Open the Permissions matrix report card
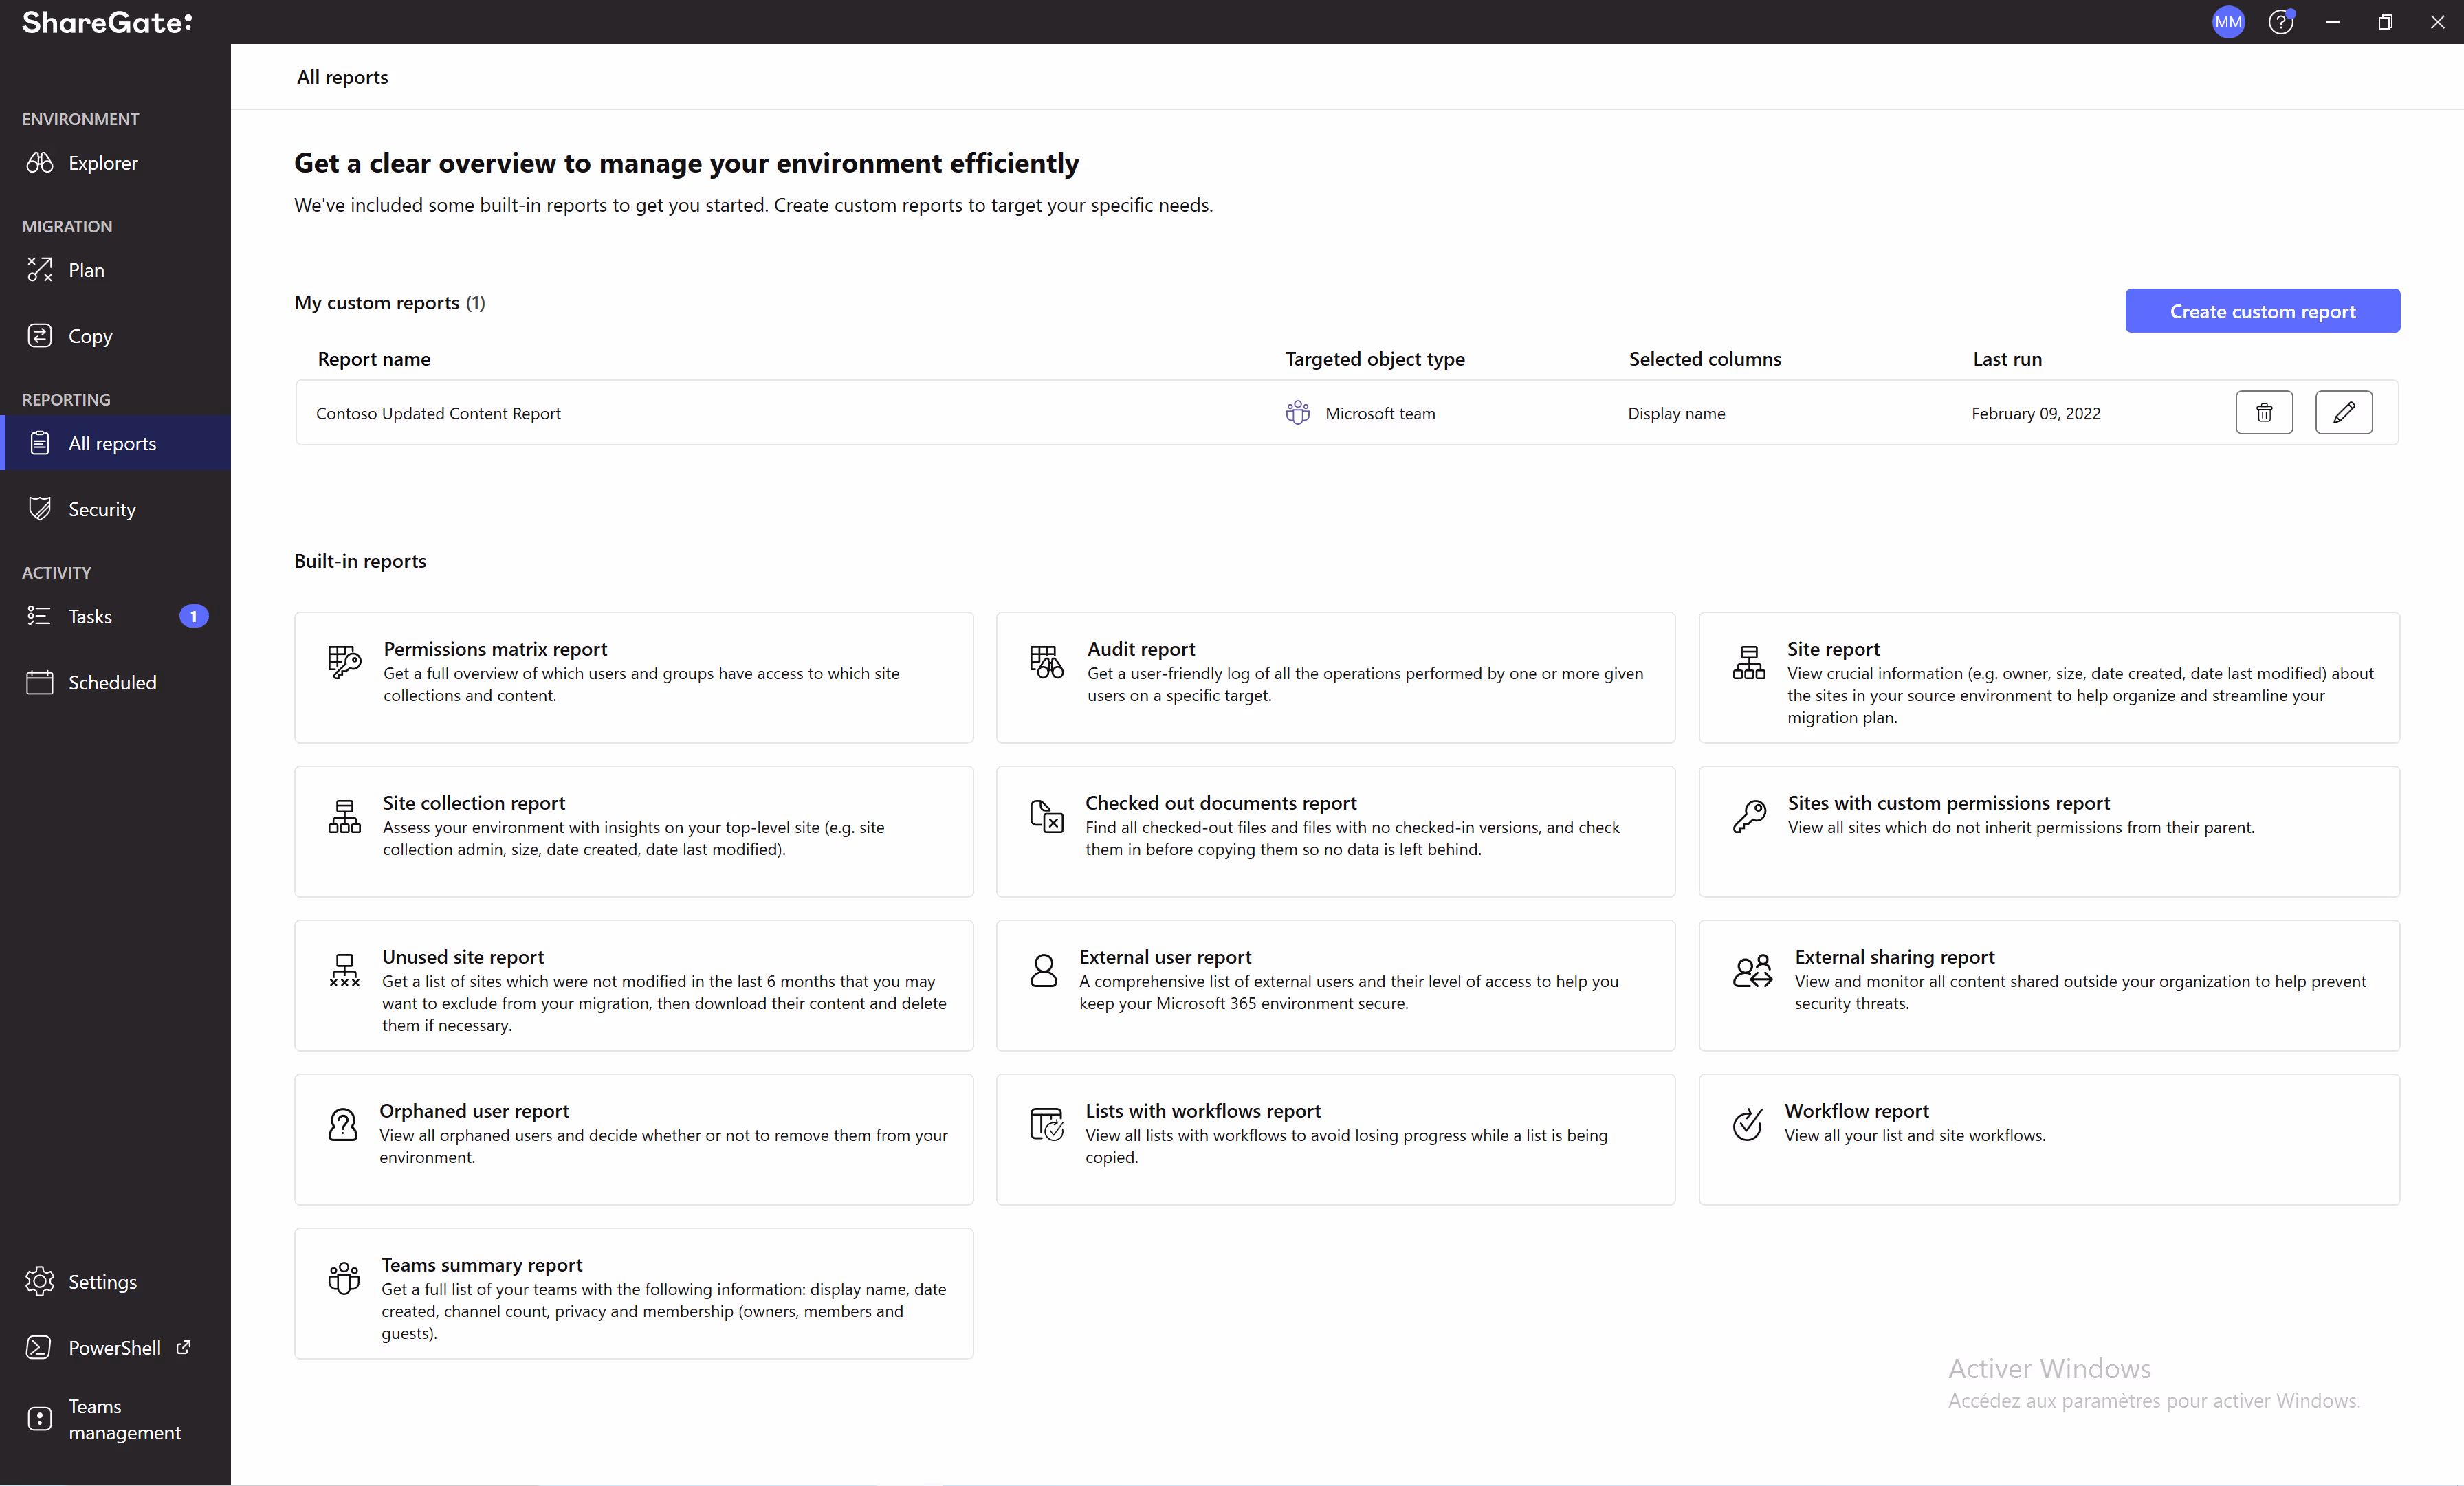 (x=633, y=677)
